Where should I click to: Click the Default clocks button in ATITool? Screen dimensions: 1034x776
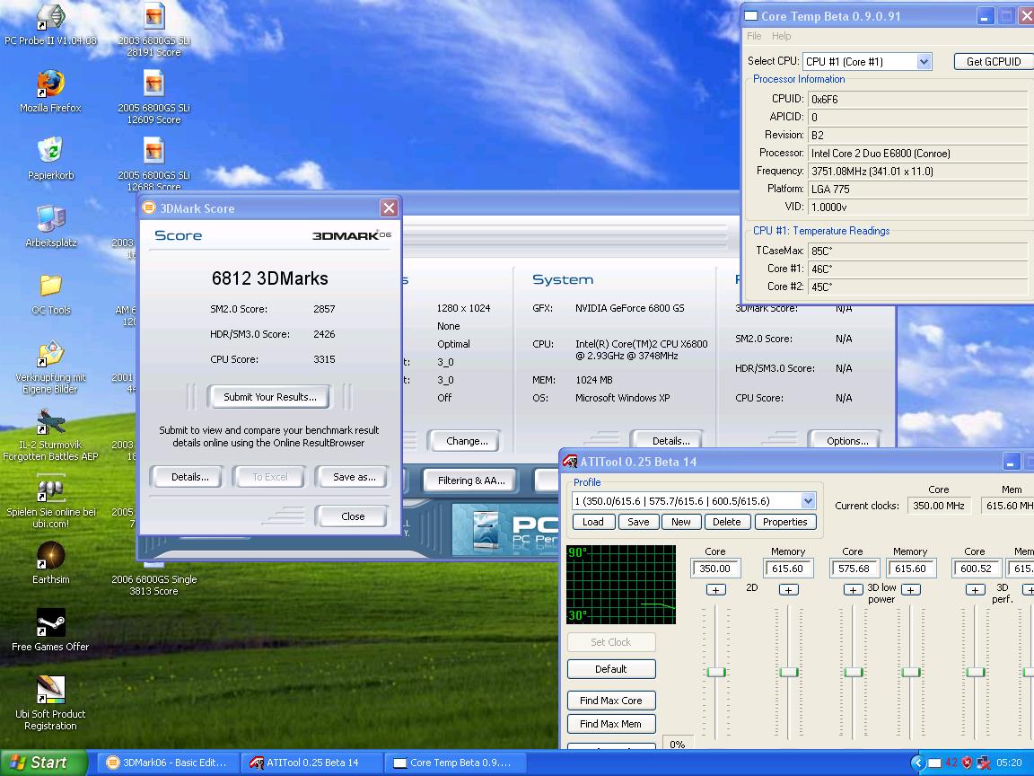click(611, 669)
